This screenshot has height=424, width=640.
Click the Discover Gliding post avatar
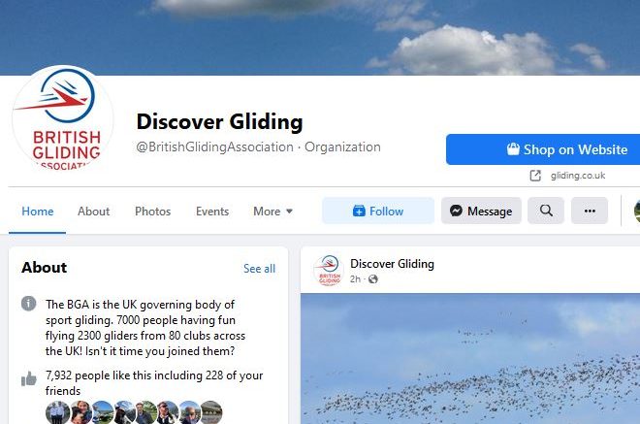pos(329,271)
